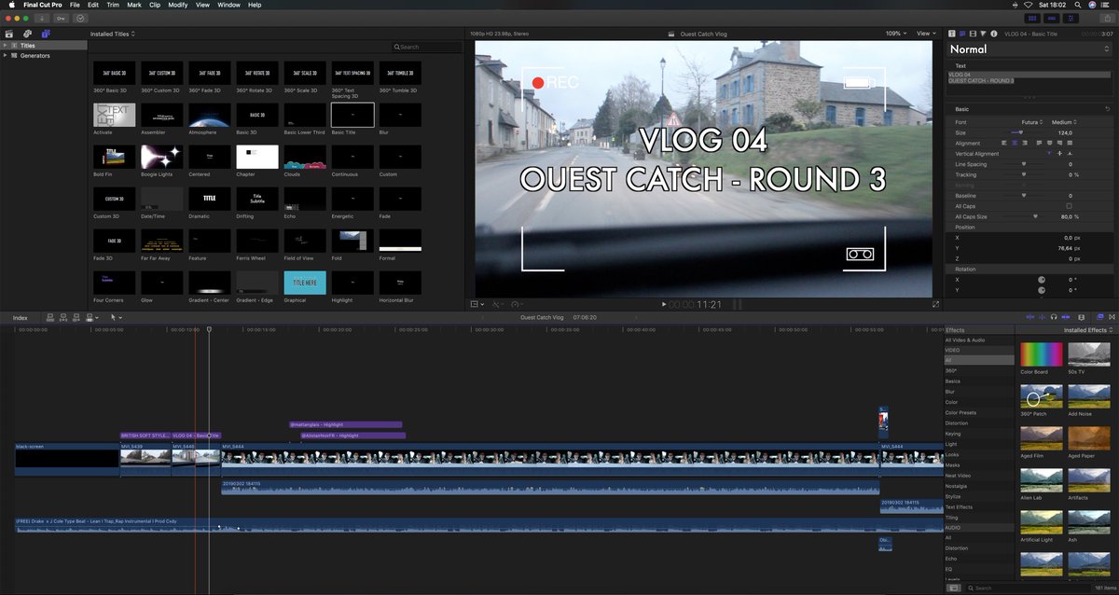Click the titles browser Search field
The image size is (1119, 595).
click(x=427, y=47)
